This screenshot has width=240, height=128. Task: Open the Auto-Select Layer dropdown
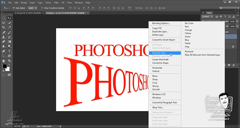pyautogui.click(x=32, y=8)
